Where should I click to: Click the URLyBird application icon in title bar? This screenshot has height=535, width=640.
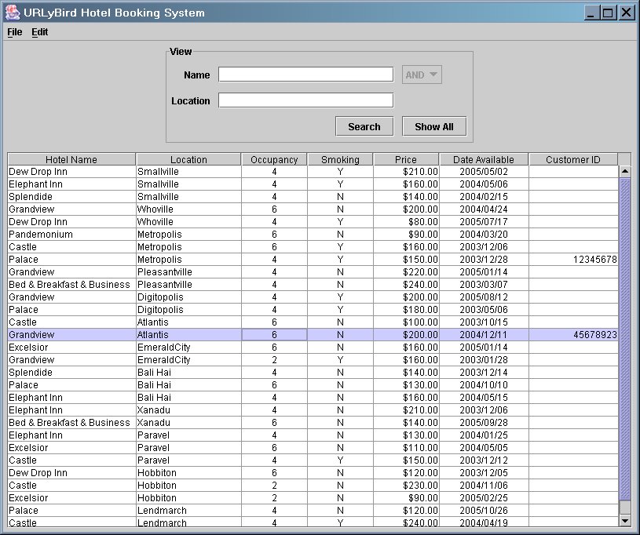[13, 13]
